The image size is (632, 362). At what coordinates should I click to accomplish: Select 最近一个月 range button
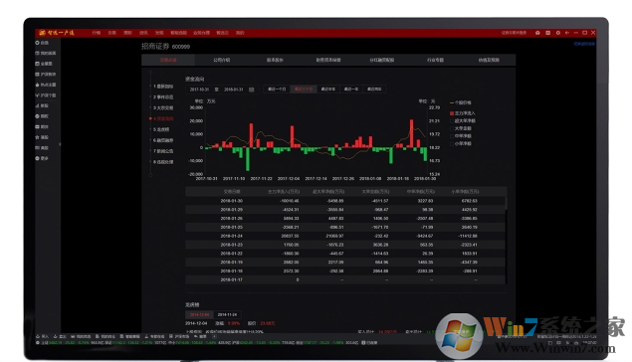(277, 90)
